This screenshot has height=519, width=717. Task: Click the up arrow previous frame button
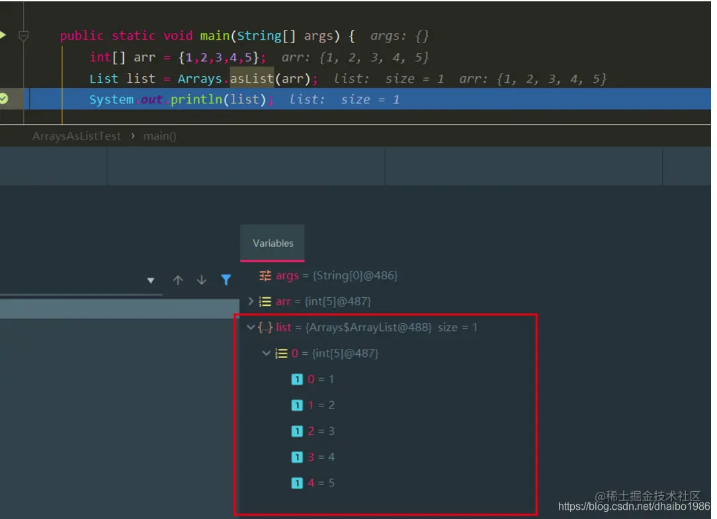(178, 280)
